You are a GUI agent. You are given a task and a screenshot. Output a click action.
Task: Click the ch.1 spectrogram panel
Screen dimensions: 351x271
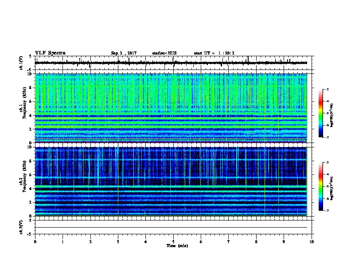point(171,108)
